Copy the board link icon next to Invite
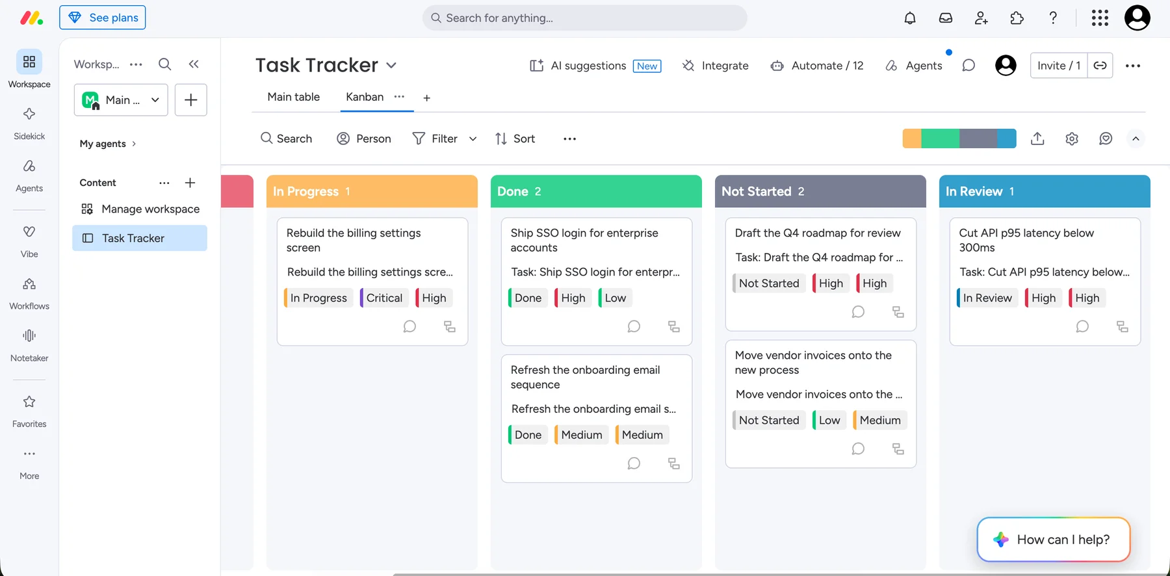The image size is (1170, 576). pyautogui.click(x=1100, y=66)
